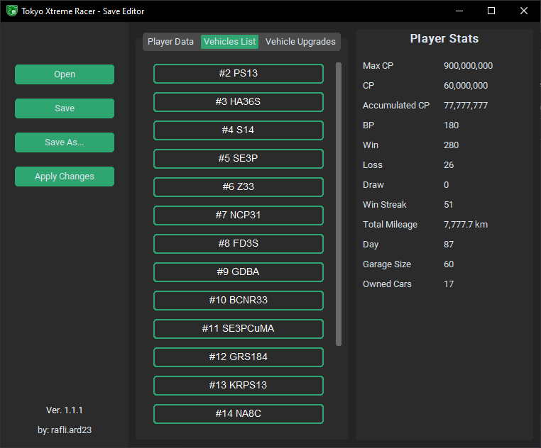This screenshot has width=541, height=448.
Task: Select the Vehicles List tab
Action: click(x=229, y=42)
